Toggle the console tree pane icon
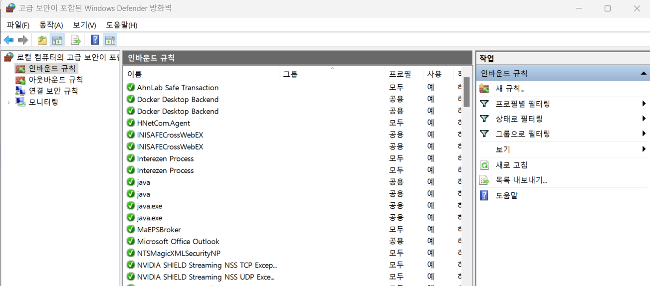650x286 pixels. click(x=57, y=40)
